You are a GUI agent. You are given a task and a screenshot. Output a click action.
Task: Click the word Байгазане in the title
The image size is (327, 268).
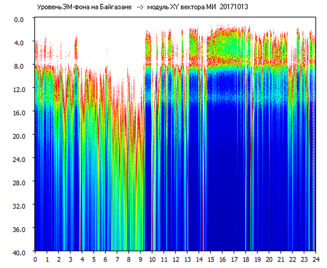coord(115,7)
